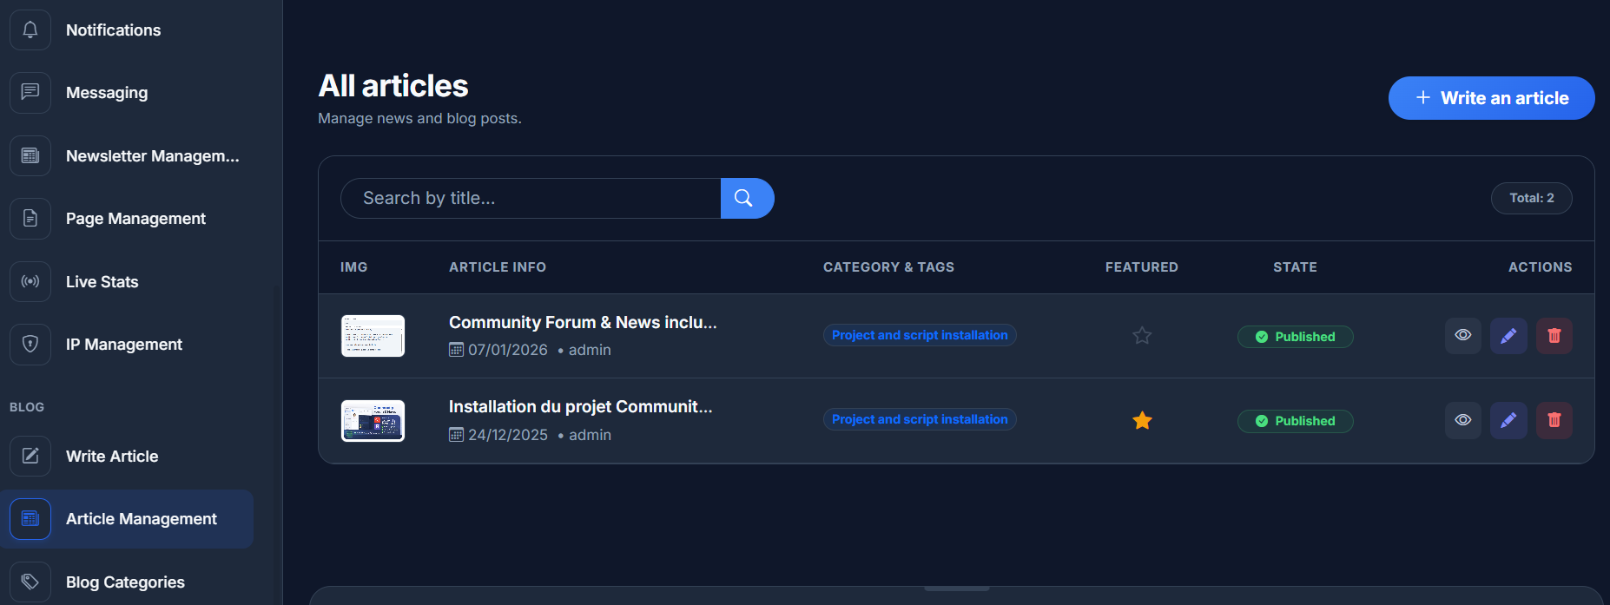Open the Write Article pencil icon

pyautogui.click(x=30, y=456)
